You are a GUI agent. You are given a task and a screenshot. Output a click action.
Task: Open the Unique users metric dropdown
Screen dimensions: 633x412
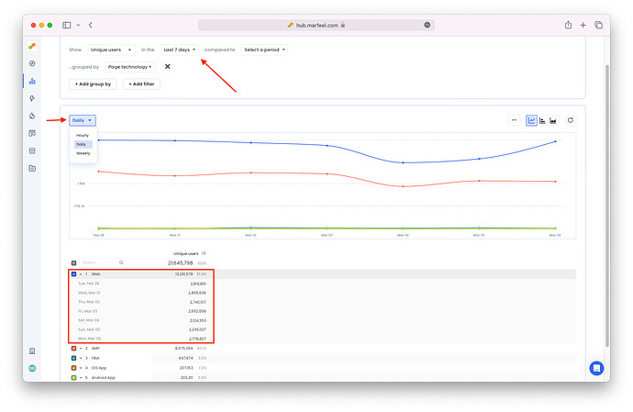pyautogui.click(x=111, y=50)
